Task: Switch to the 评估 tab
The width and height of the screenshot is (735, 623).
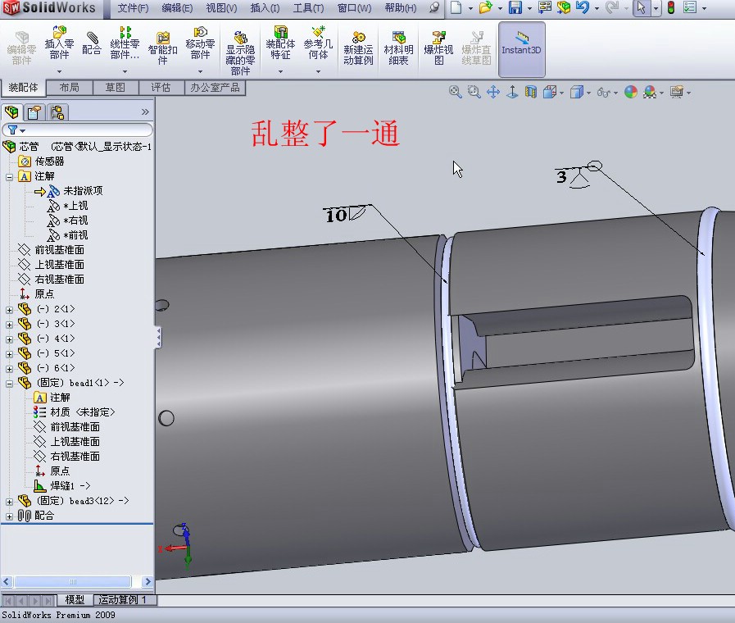Action: 161,88
